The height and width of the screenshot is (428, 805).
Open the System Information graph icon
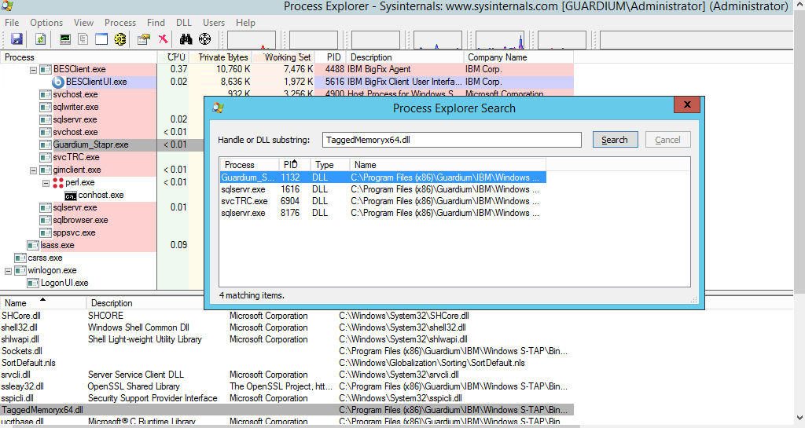[65, 39]
